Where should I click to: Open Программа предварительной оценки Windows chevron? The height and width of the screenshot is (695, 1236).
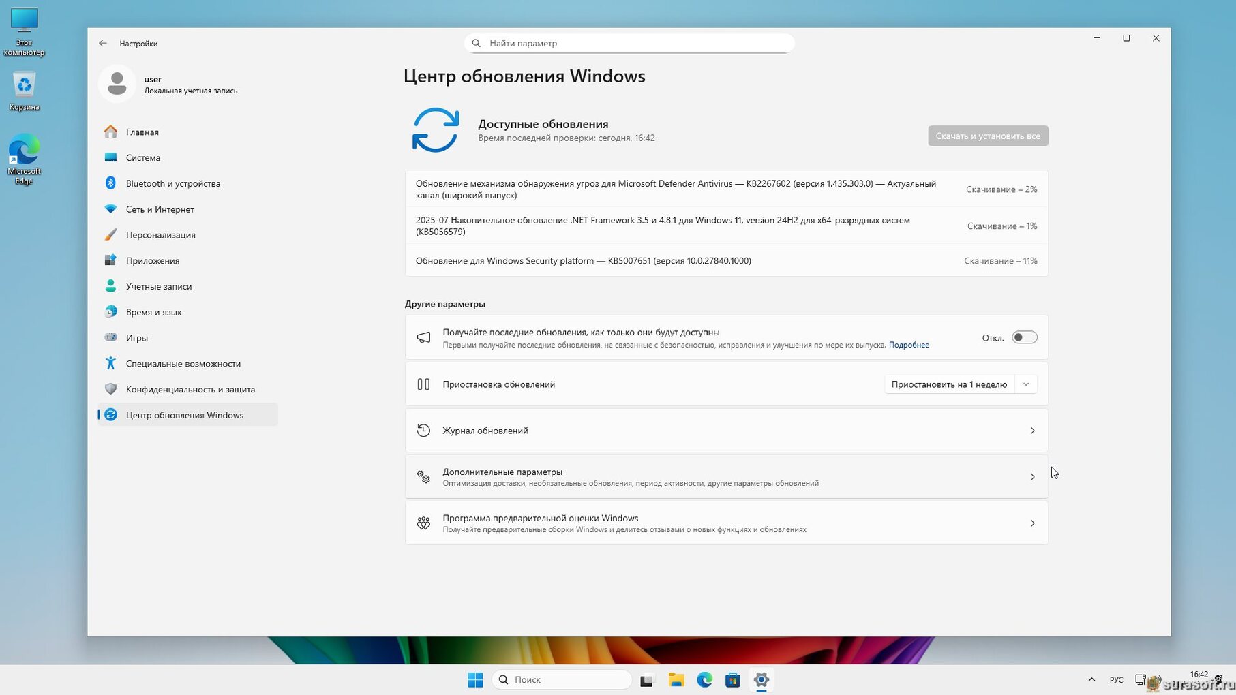[x=1032, y=523]
